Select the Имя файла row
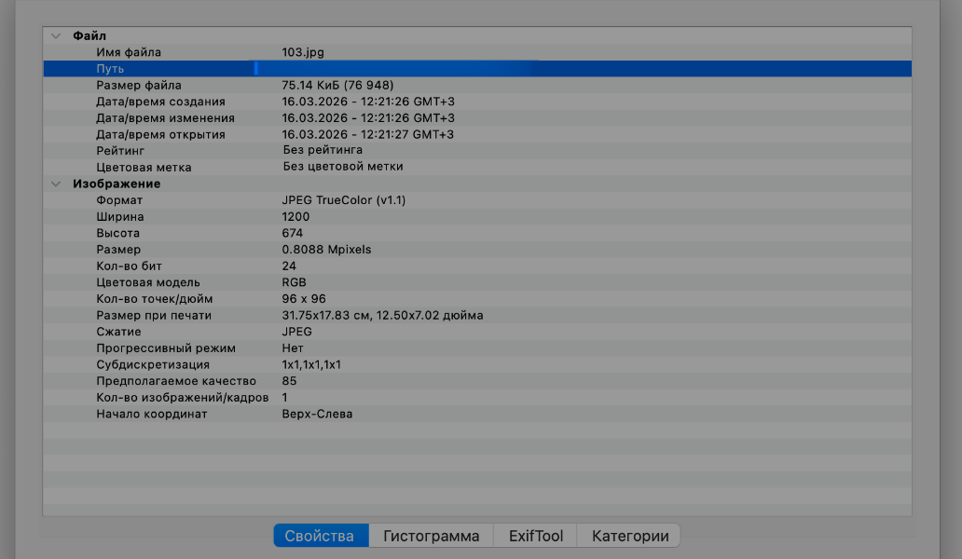962x559 pixels. (x=128, y=52)
